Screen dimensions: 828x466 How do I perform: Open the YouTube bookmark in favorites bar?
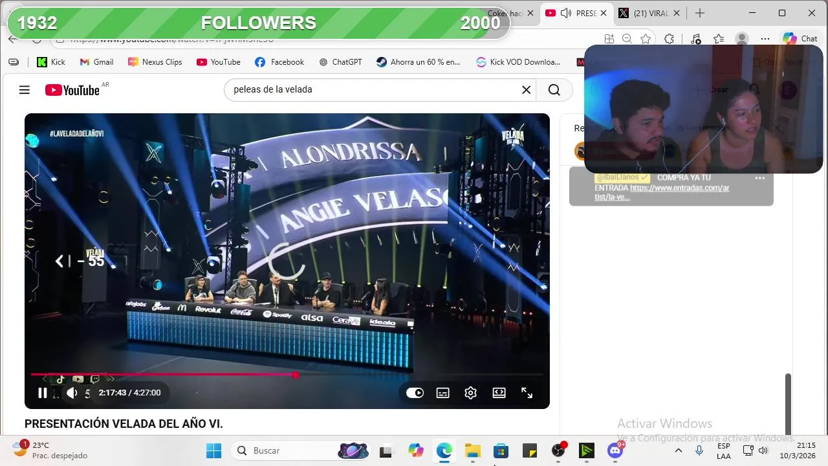click(x=219, y=62)
